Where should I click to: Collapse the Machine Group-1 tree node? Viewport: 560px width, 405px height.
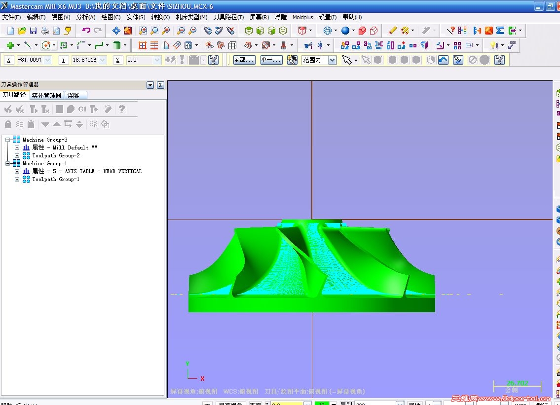(x=7, y=164)
